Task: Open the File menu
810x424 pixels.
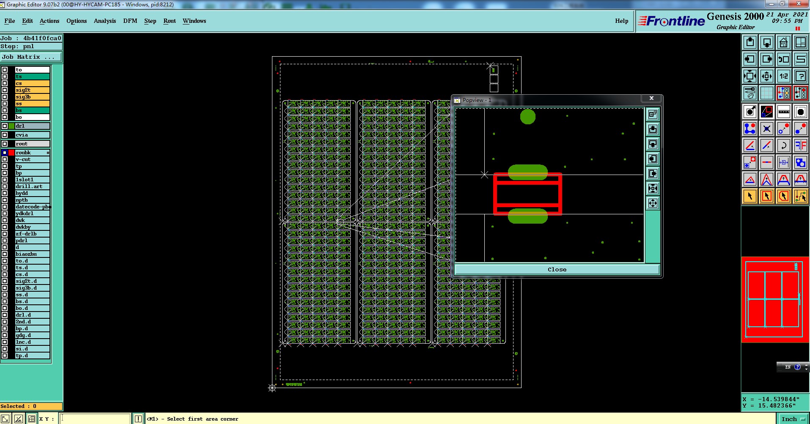Action: [9, 21]
